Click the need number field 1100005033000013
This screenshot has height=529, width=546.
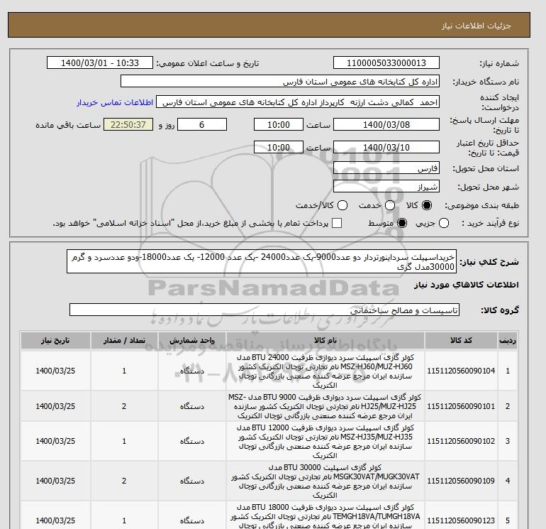386,62
